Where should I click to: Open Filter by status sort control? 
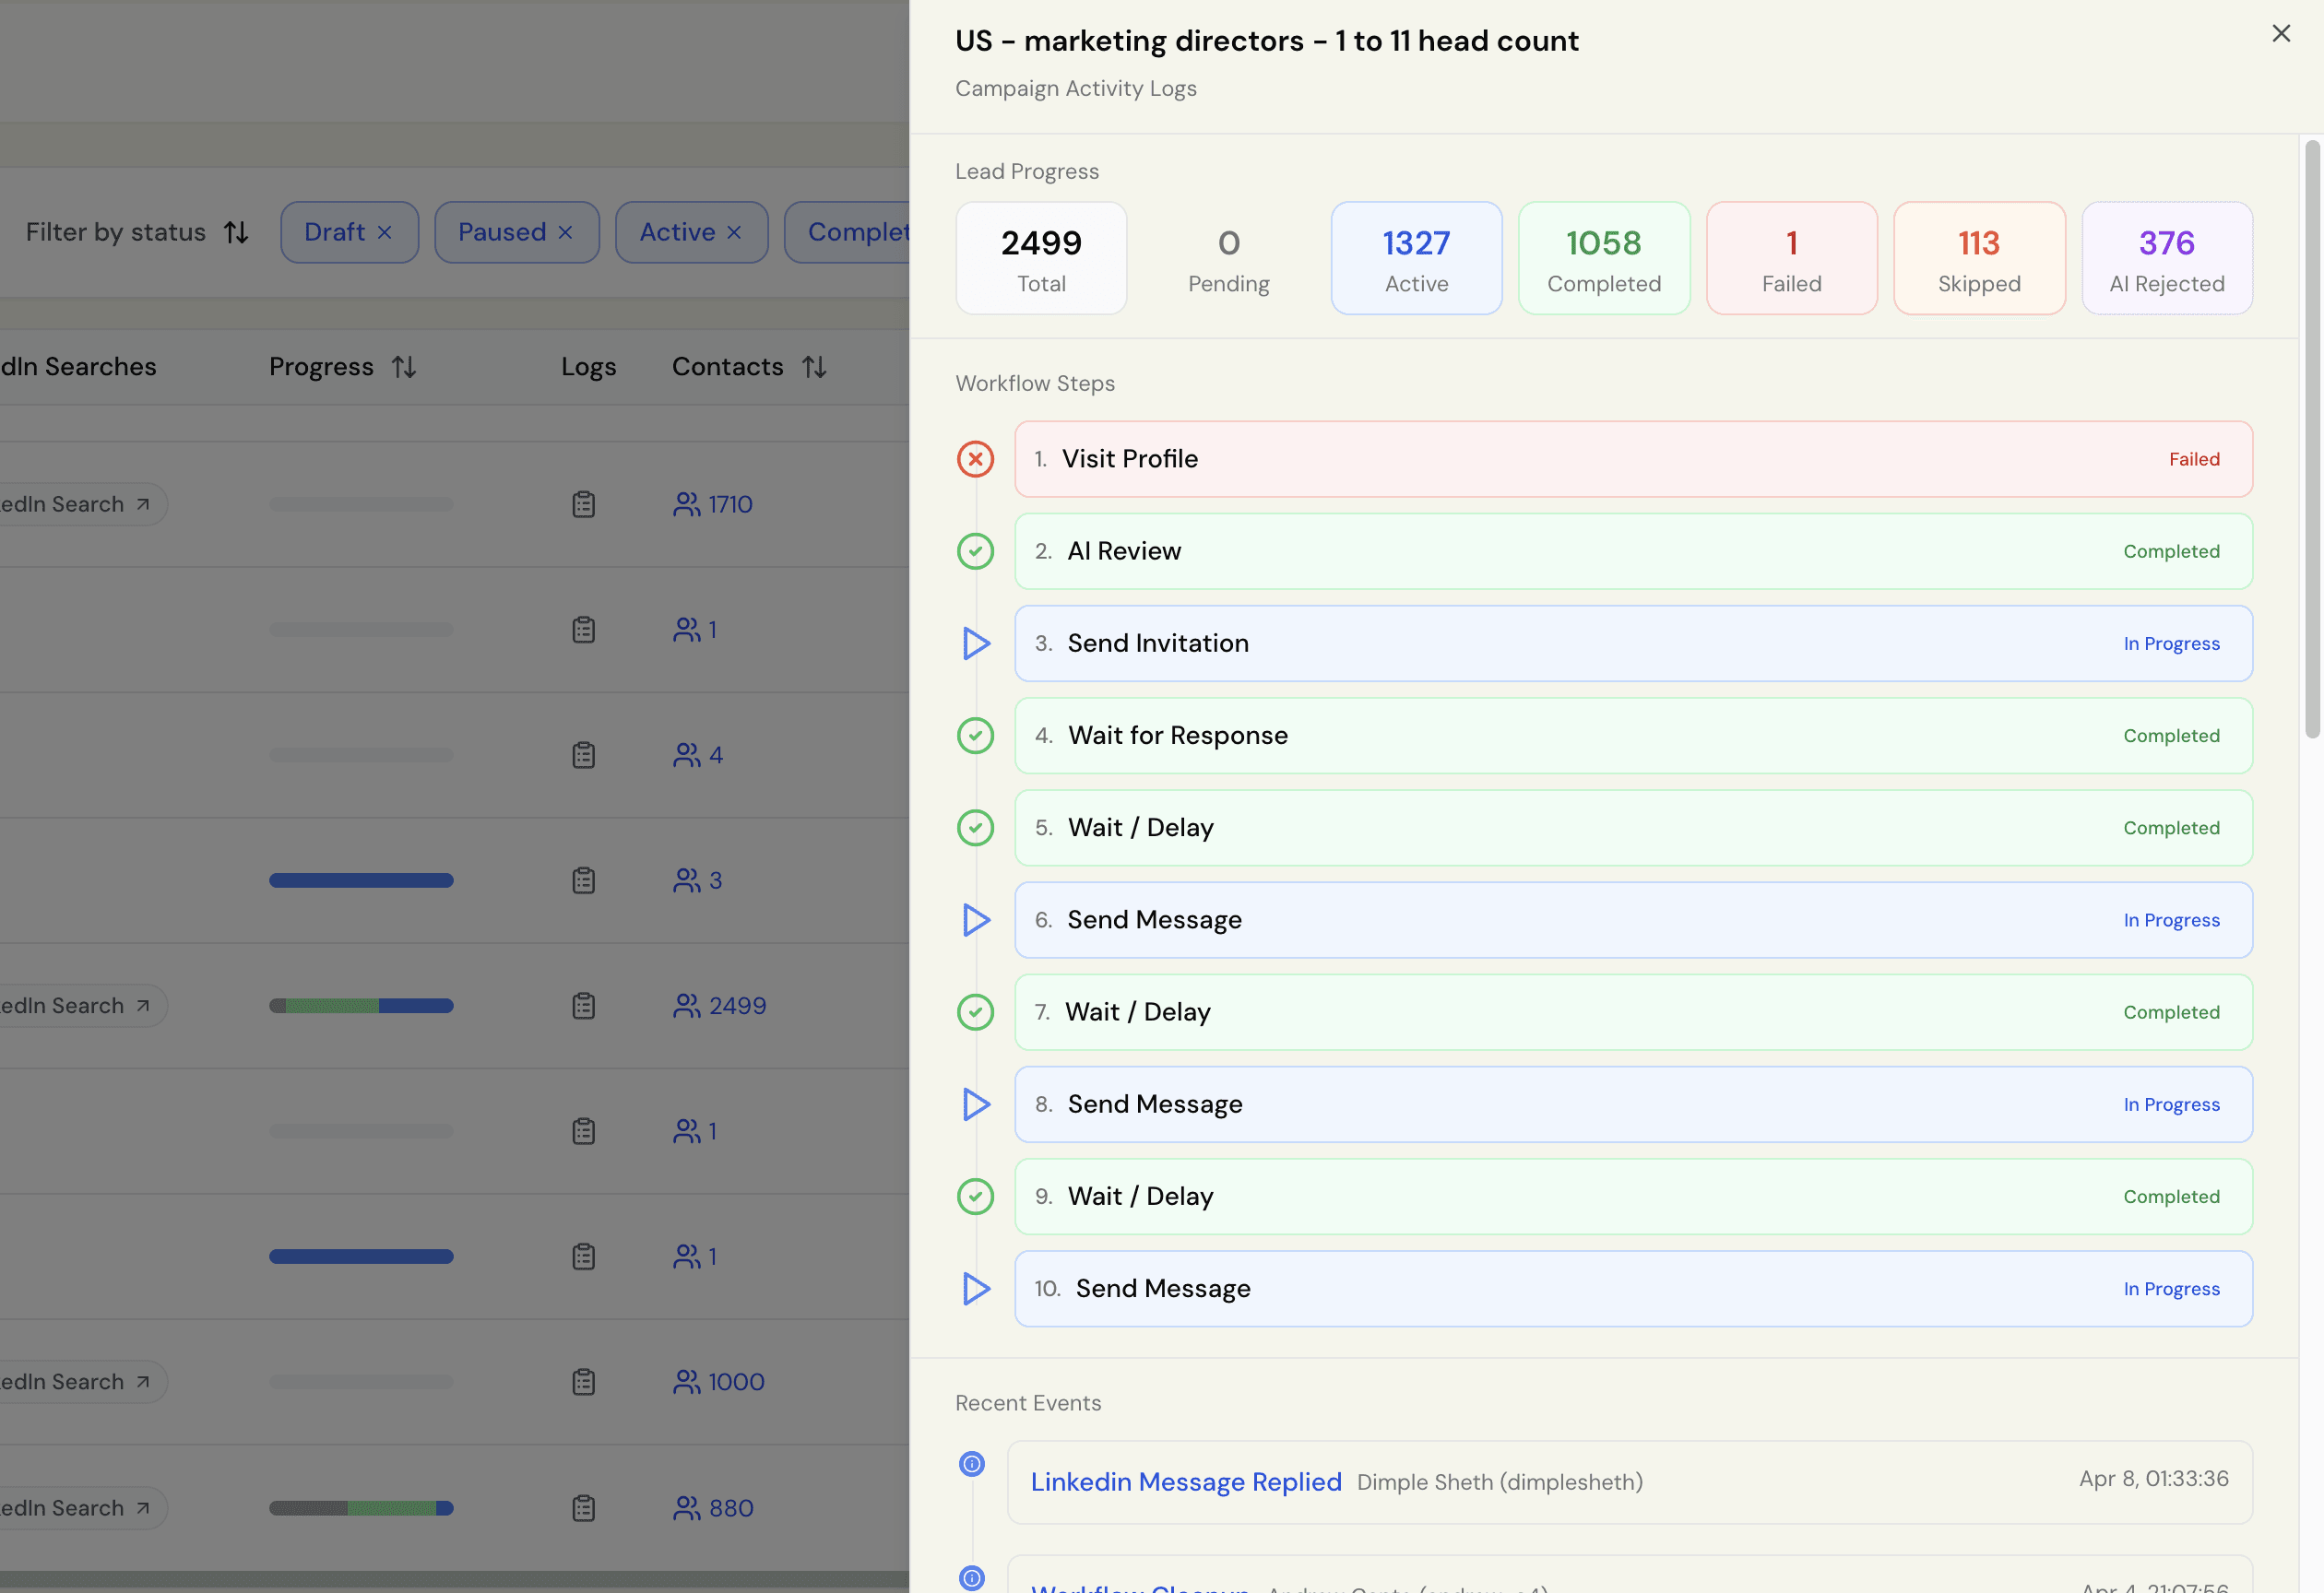[x=236, y=233]
